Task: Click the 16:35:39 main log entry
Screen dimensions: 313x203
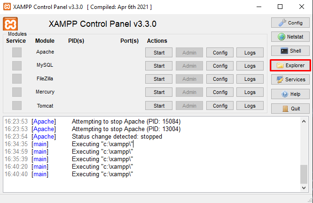Action: tap(69, 159)
